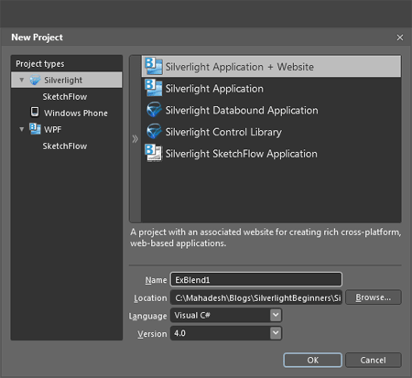Select SketchFlow under Silverlight
The width and height of the screenshot is (412, 378).
tap(65, 97)
